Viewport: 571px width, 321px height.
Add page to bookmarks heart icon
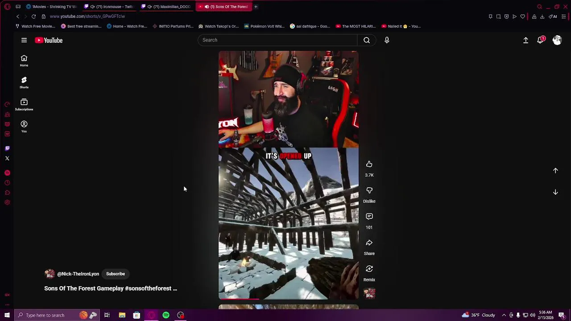pyautogui.click(x=522, y=16)
